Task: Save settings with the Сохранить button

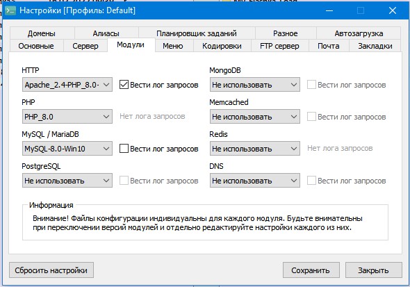Action: click(x=311, y=270)
